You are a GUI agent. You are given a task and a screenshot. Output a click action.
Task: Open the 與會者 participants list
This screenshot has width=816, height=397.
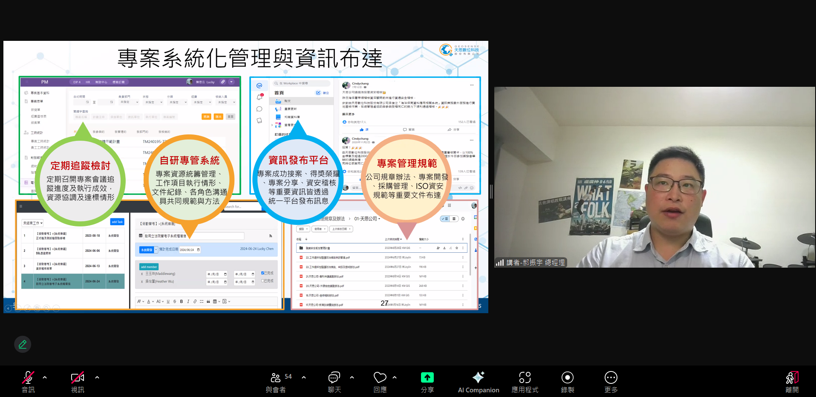(x=276, y=382)
